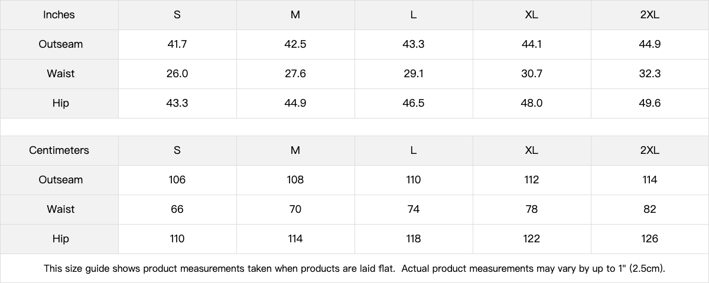Viewport: 709px width, 283px height.
Task: Select the 78 waist value
Action: [x=531, y=209]
